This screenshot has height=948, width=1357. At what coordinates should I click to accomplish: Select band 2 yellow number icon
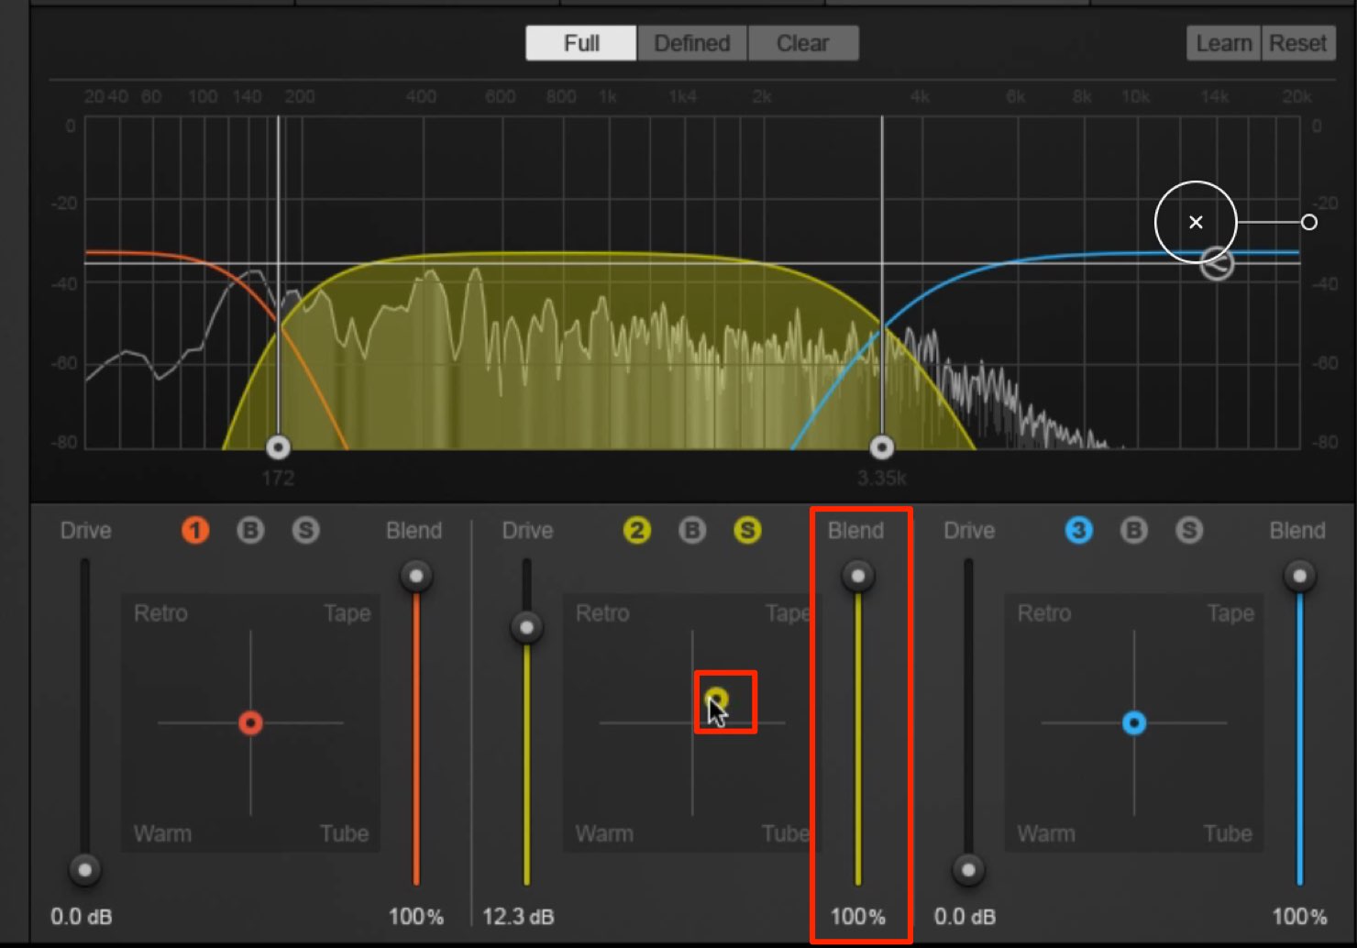637,530
